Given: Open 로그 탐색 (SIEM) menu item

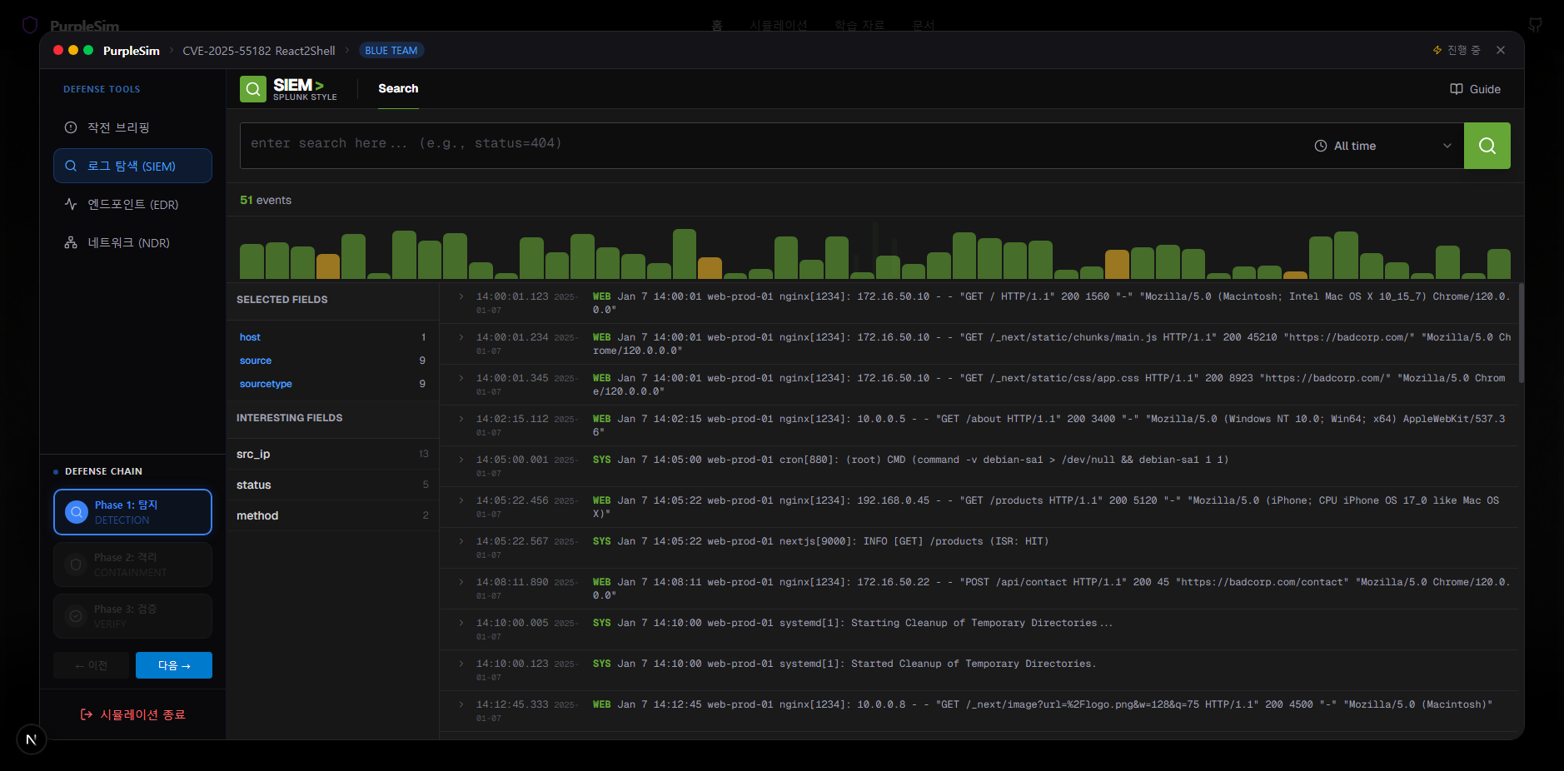Looking at the screenshot, I should point(132,166).
